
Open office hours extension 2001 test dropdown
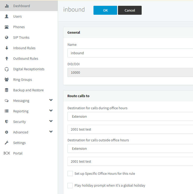point(130,129)
